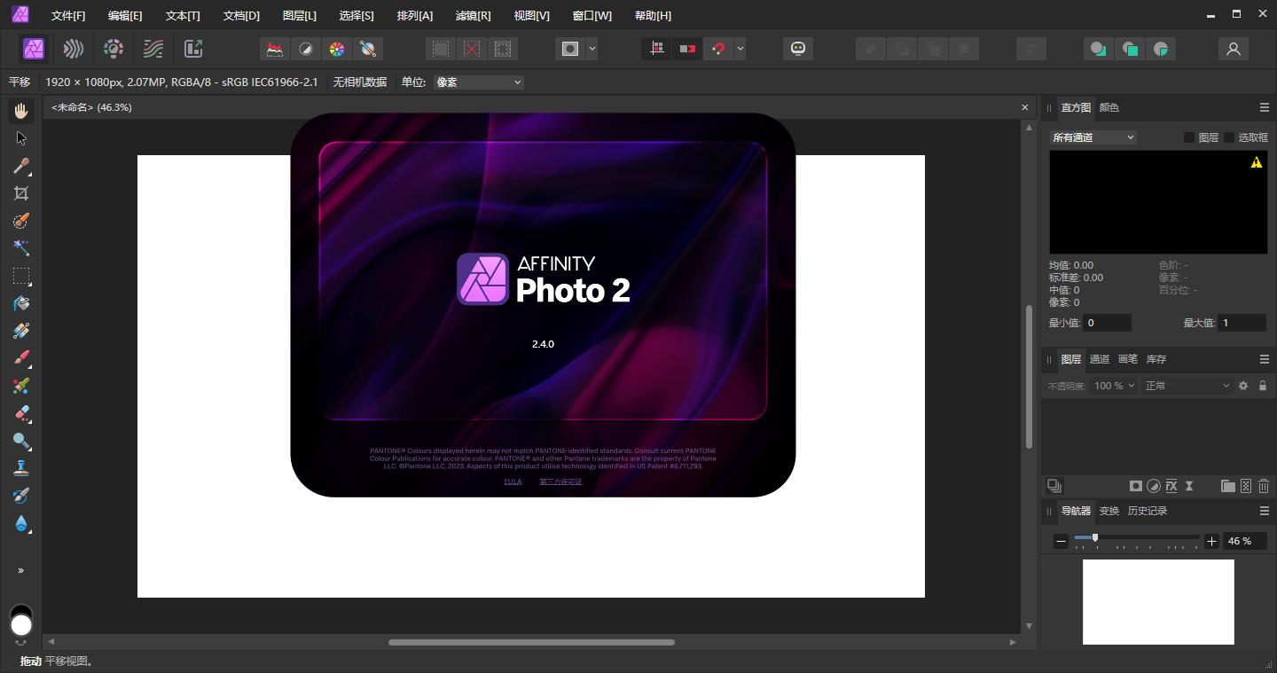The image size is (1277, 673).
Task: Open the 所有通道 channel dropdown
Action: click(x=1093, y=137)
